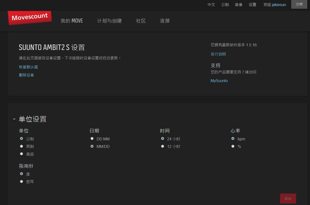Select the 12 小时 time format
The height and width of the screenshot is (205, 310).
click(163, 146)
